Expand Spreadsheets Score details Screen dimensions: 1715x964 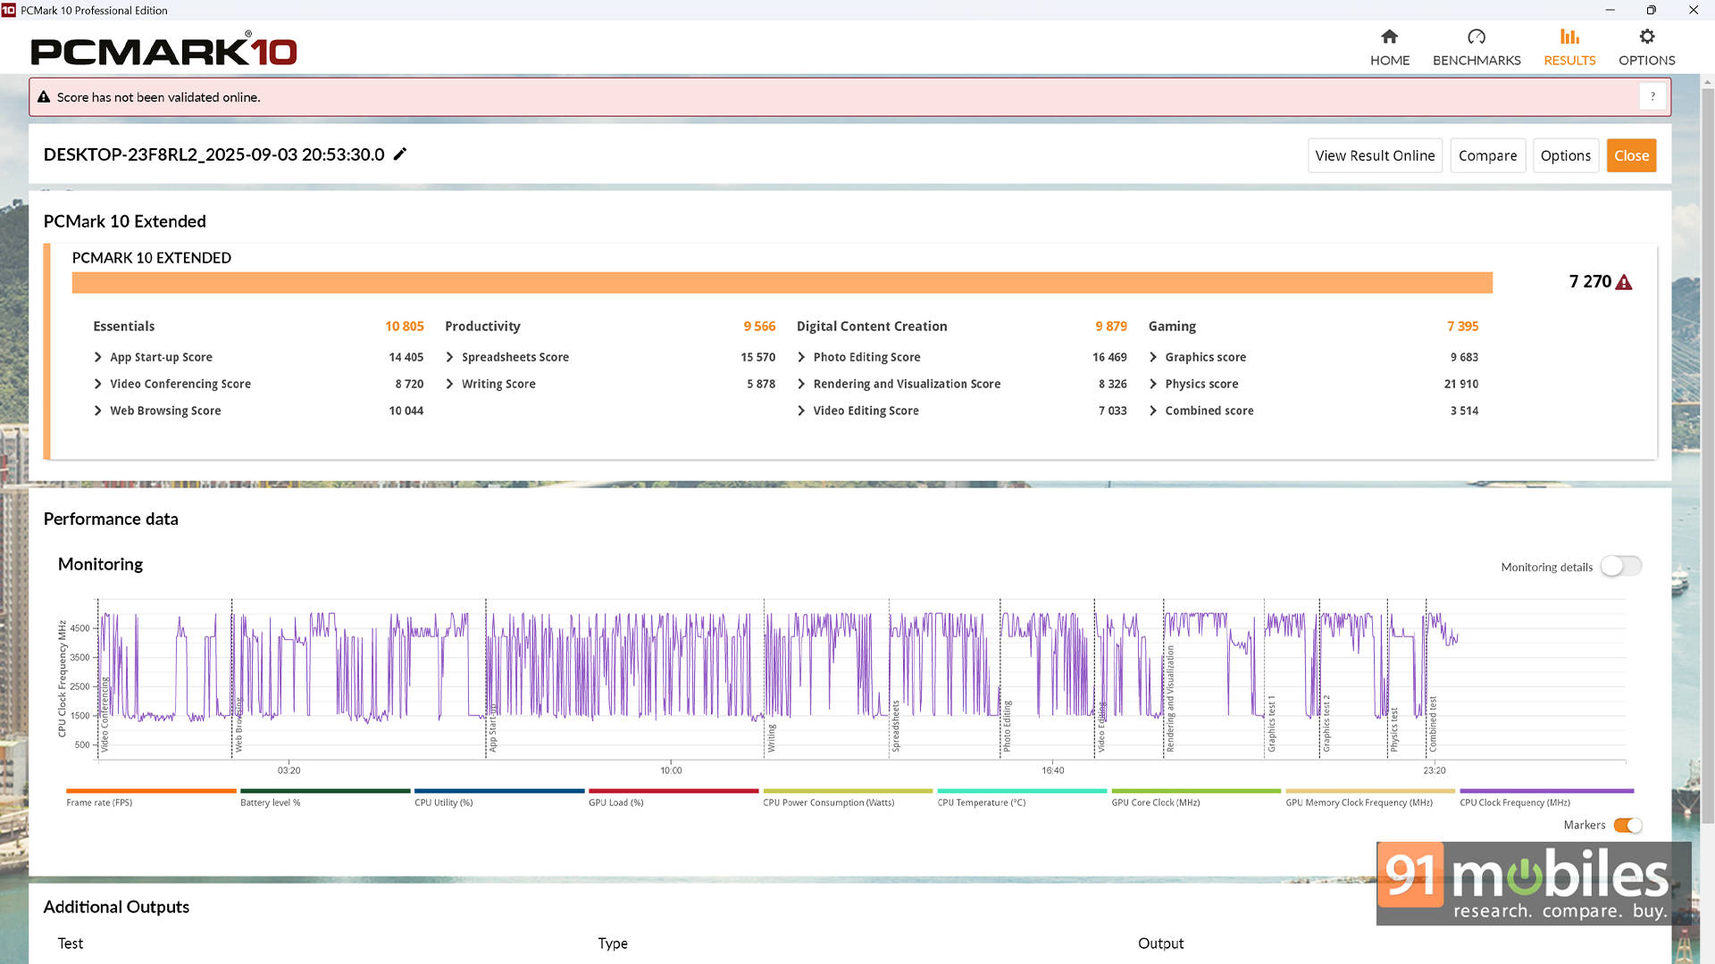tap(449, 357)
